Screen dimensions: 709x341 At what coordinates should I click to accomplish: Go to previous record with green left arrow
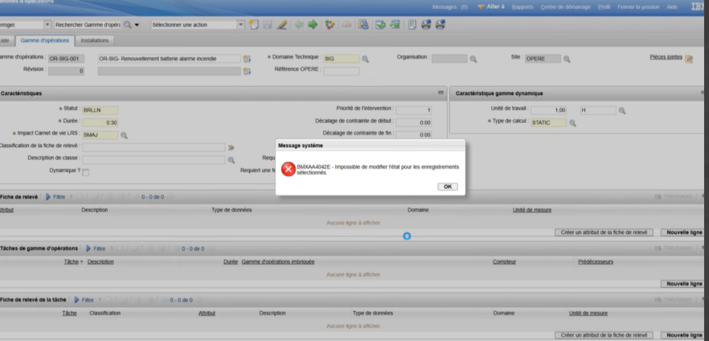(299, 25)
